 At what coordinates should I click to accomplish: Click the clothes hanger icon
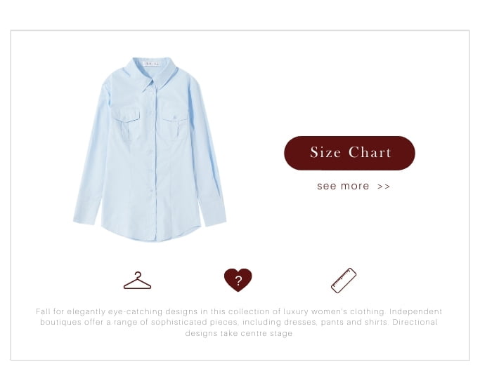point(137,281)
